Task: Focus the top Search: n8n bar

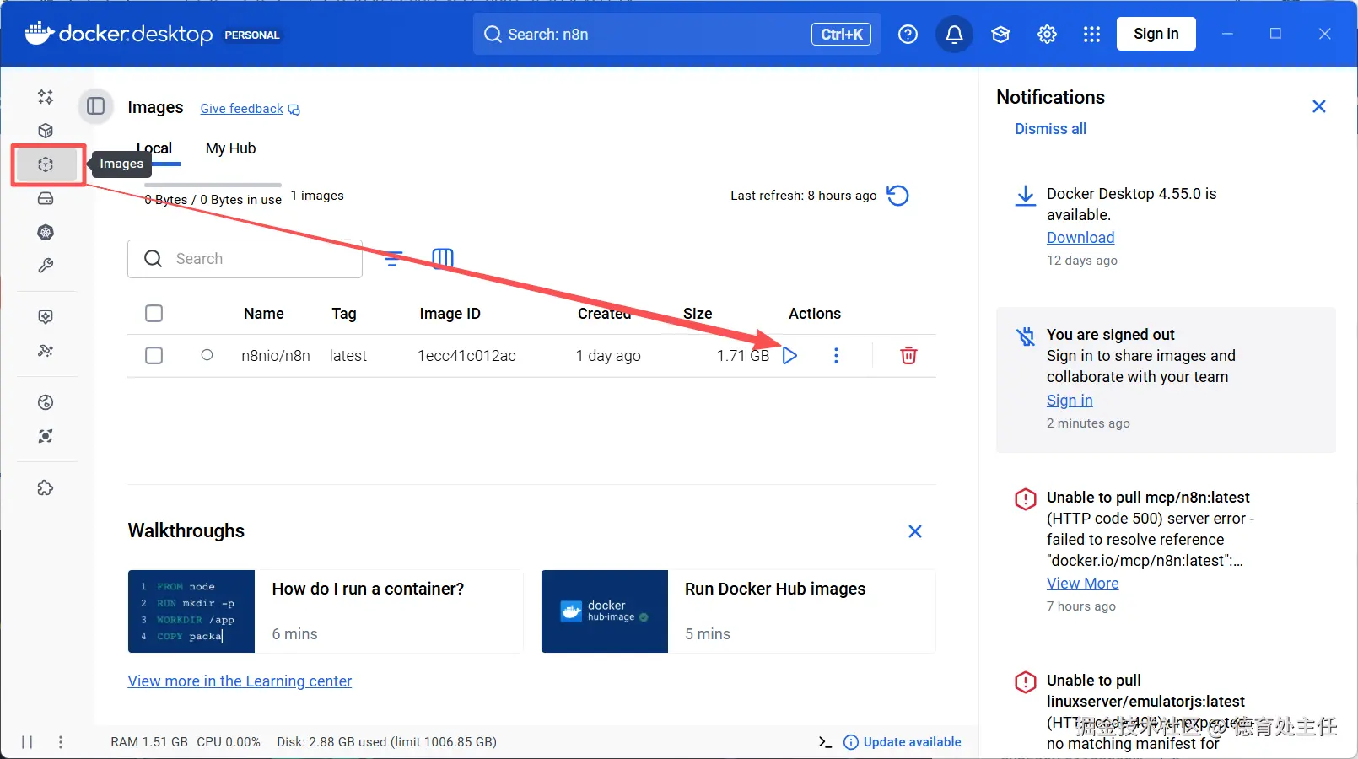Action: (x=676, y=35)
